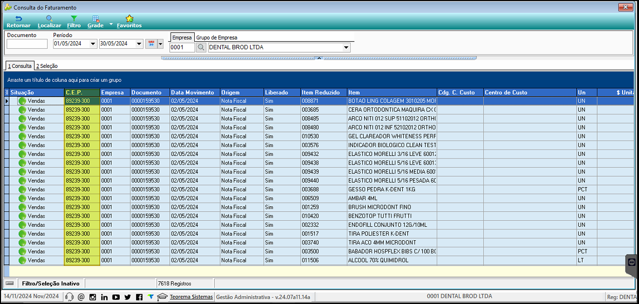Click the gray status bar indicator icon
This screenshot has height=304, width=639.
[x=10, y=283]
